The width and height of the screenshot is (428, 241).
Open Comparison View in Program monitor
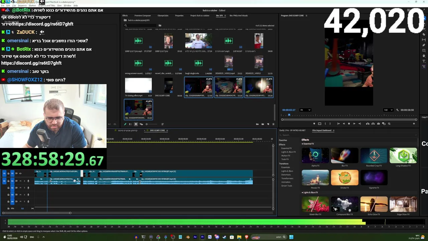[384, 124]
